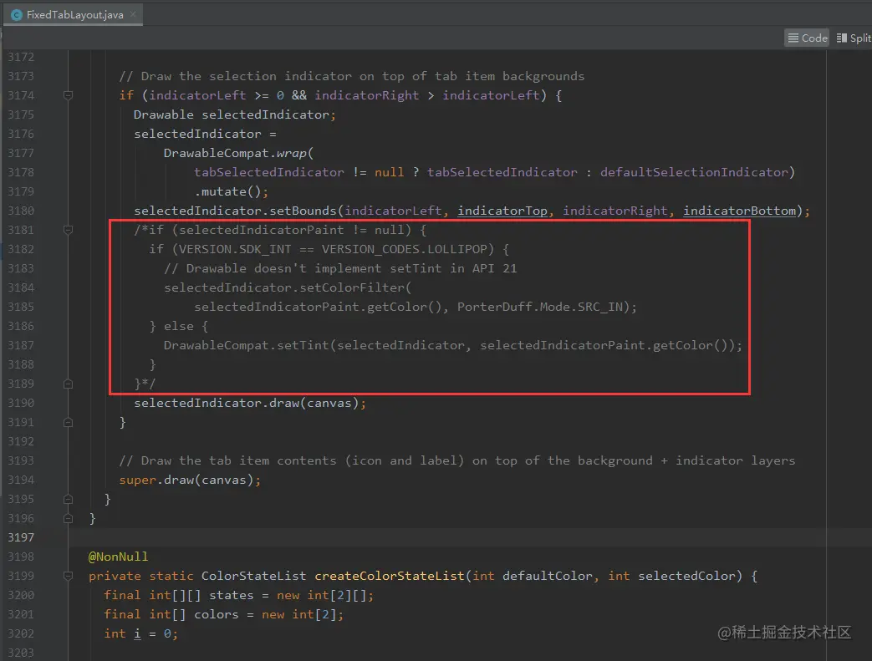
Task: Click defaultSelectionIndicator identifier
Action: [694, 172]
